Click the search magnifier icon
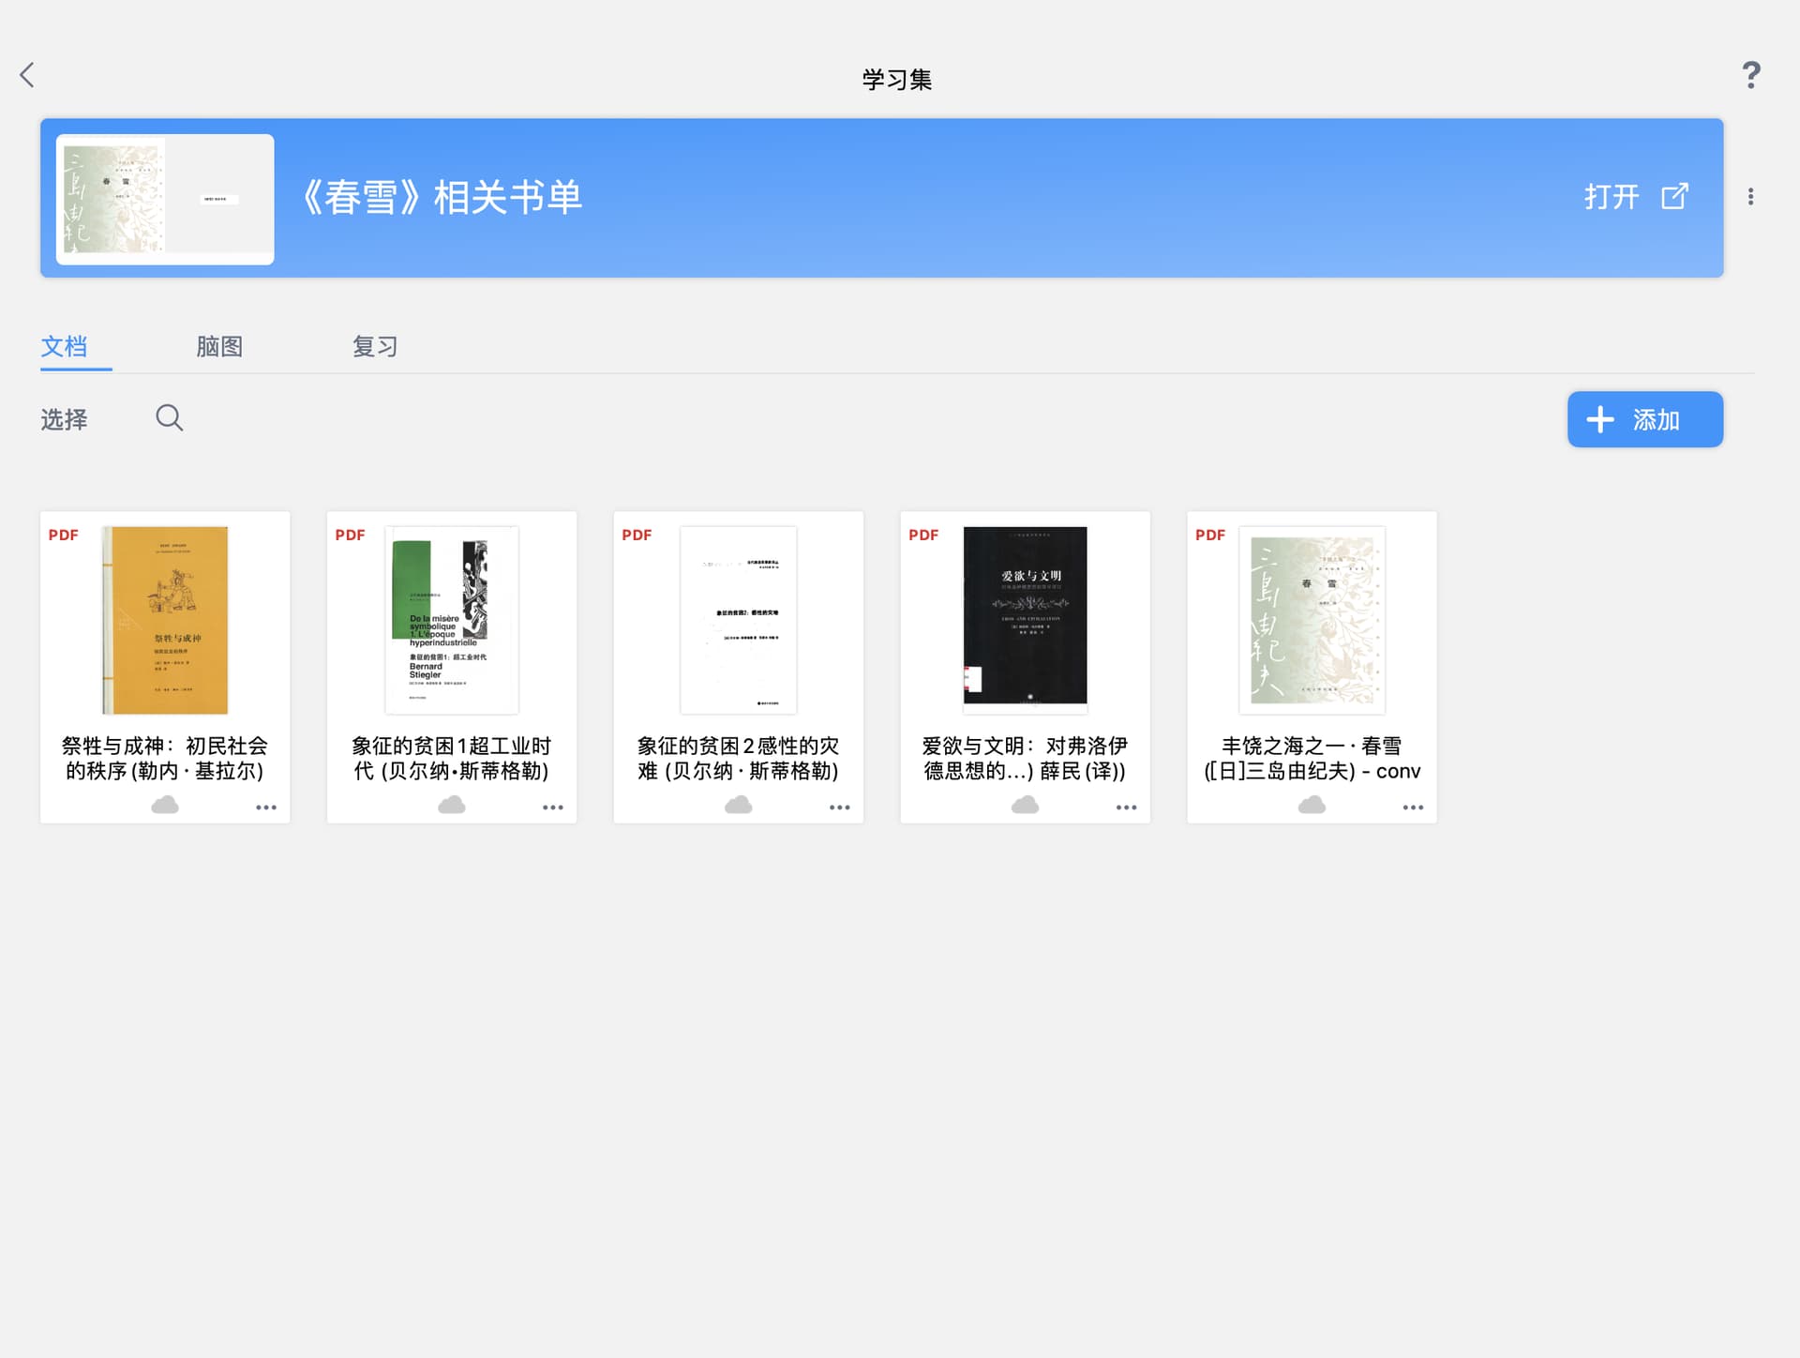This screenshot has height=1358, width=1800. point(170,417)
